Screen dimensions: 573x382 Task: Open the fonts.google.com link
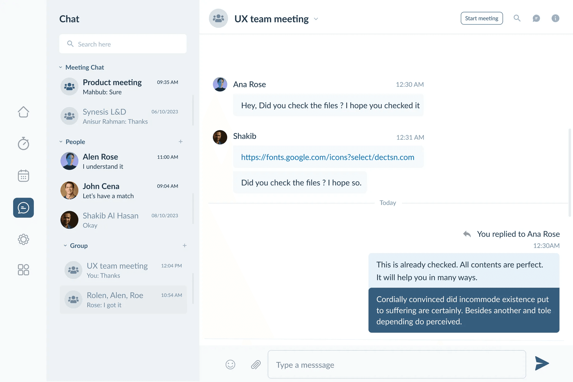tap(328, 157)
